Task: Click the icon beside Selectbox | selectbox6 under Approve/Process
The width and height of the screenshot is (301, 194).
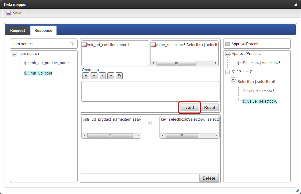Action: (x=240, y=63)
